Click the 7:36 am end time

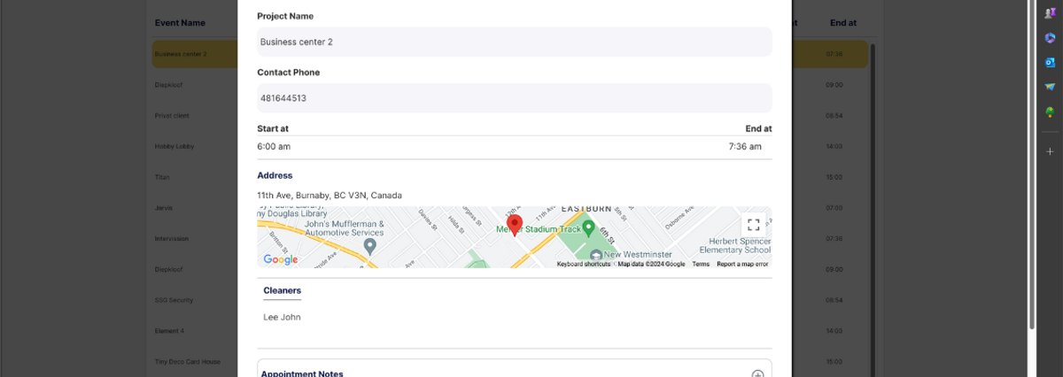pyautogui.click(x=745, y=146)
